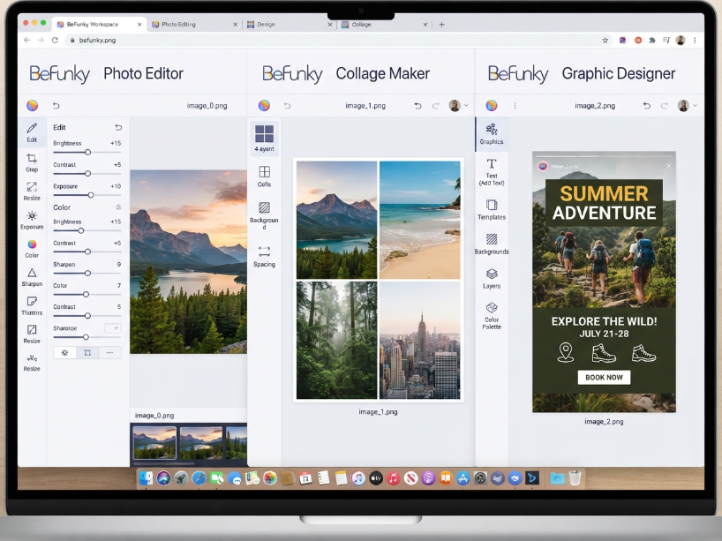This screenshot has width=722, height=541.
Task: Open Graphics panel in Graphic Designer
Action: point(492,133)
